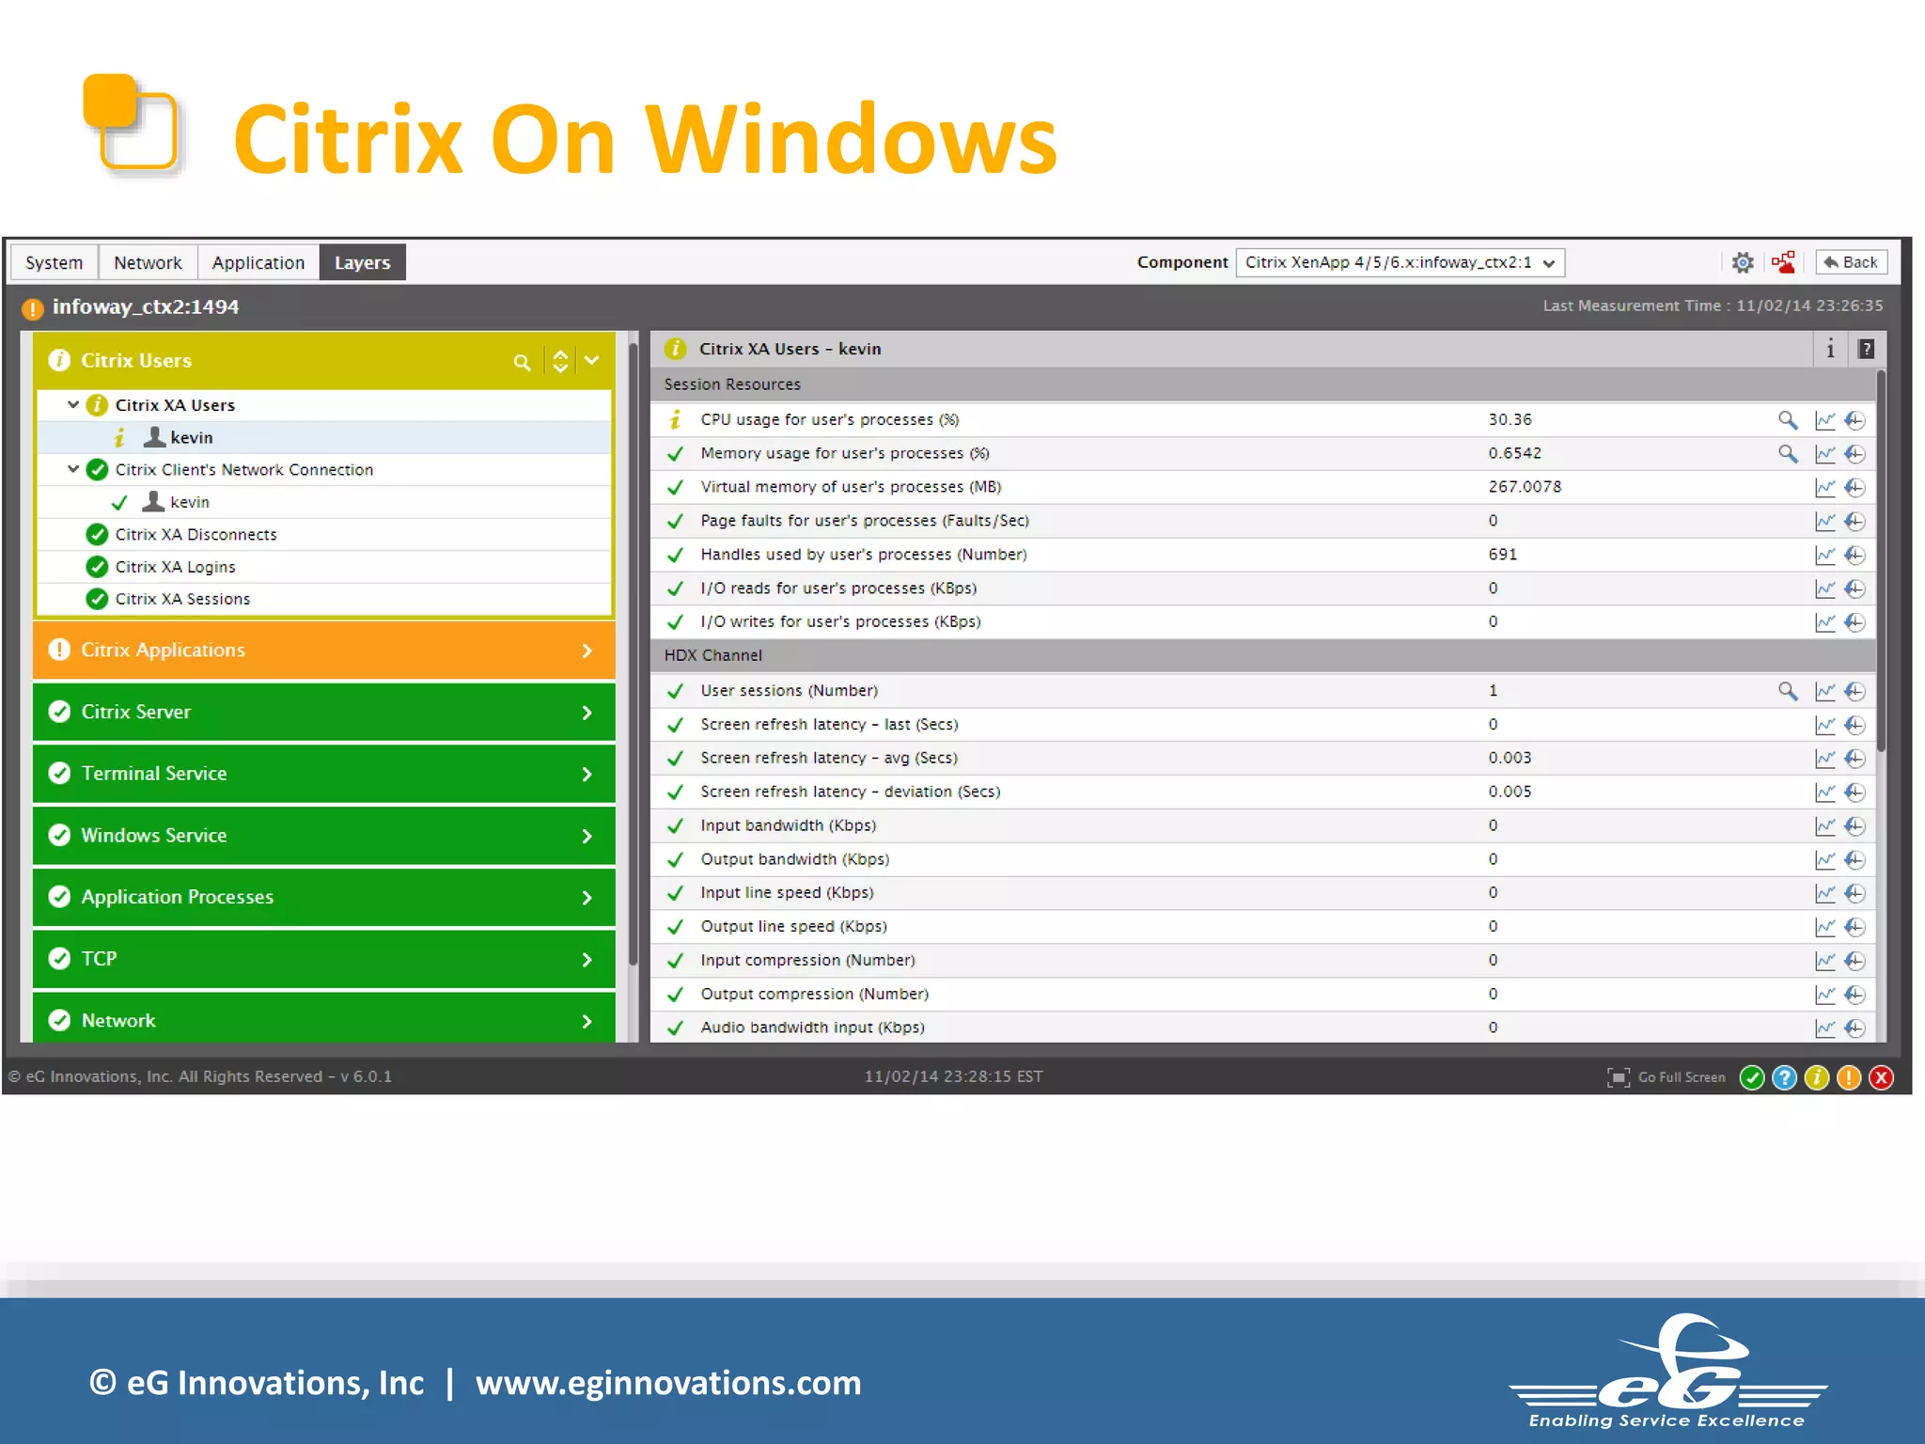Open graph icon for Output compression row
The width and height of the screenshot is (1925, 1444).
pos(1825,995)
